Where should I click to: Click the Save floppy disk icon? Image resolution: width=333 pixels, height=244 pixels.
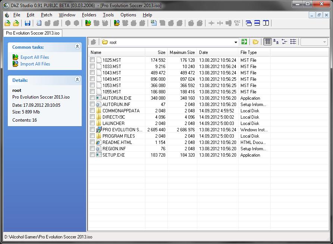click(x=27, y=23)
